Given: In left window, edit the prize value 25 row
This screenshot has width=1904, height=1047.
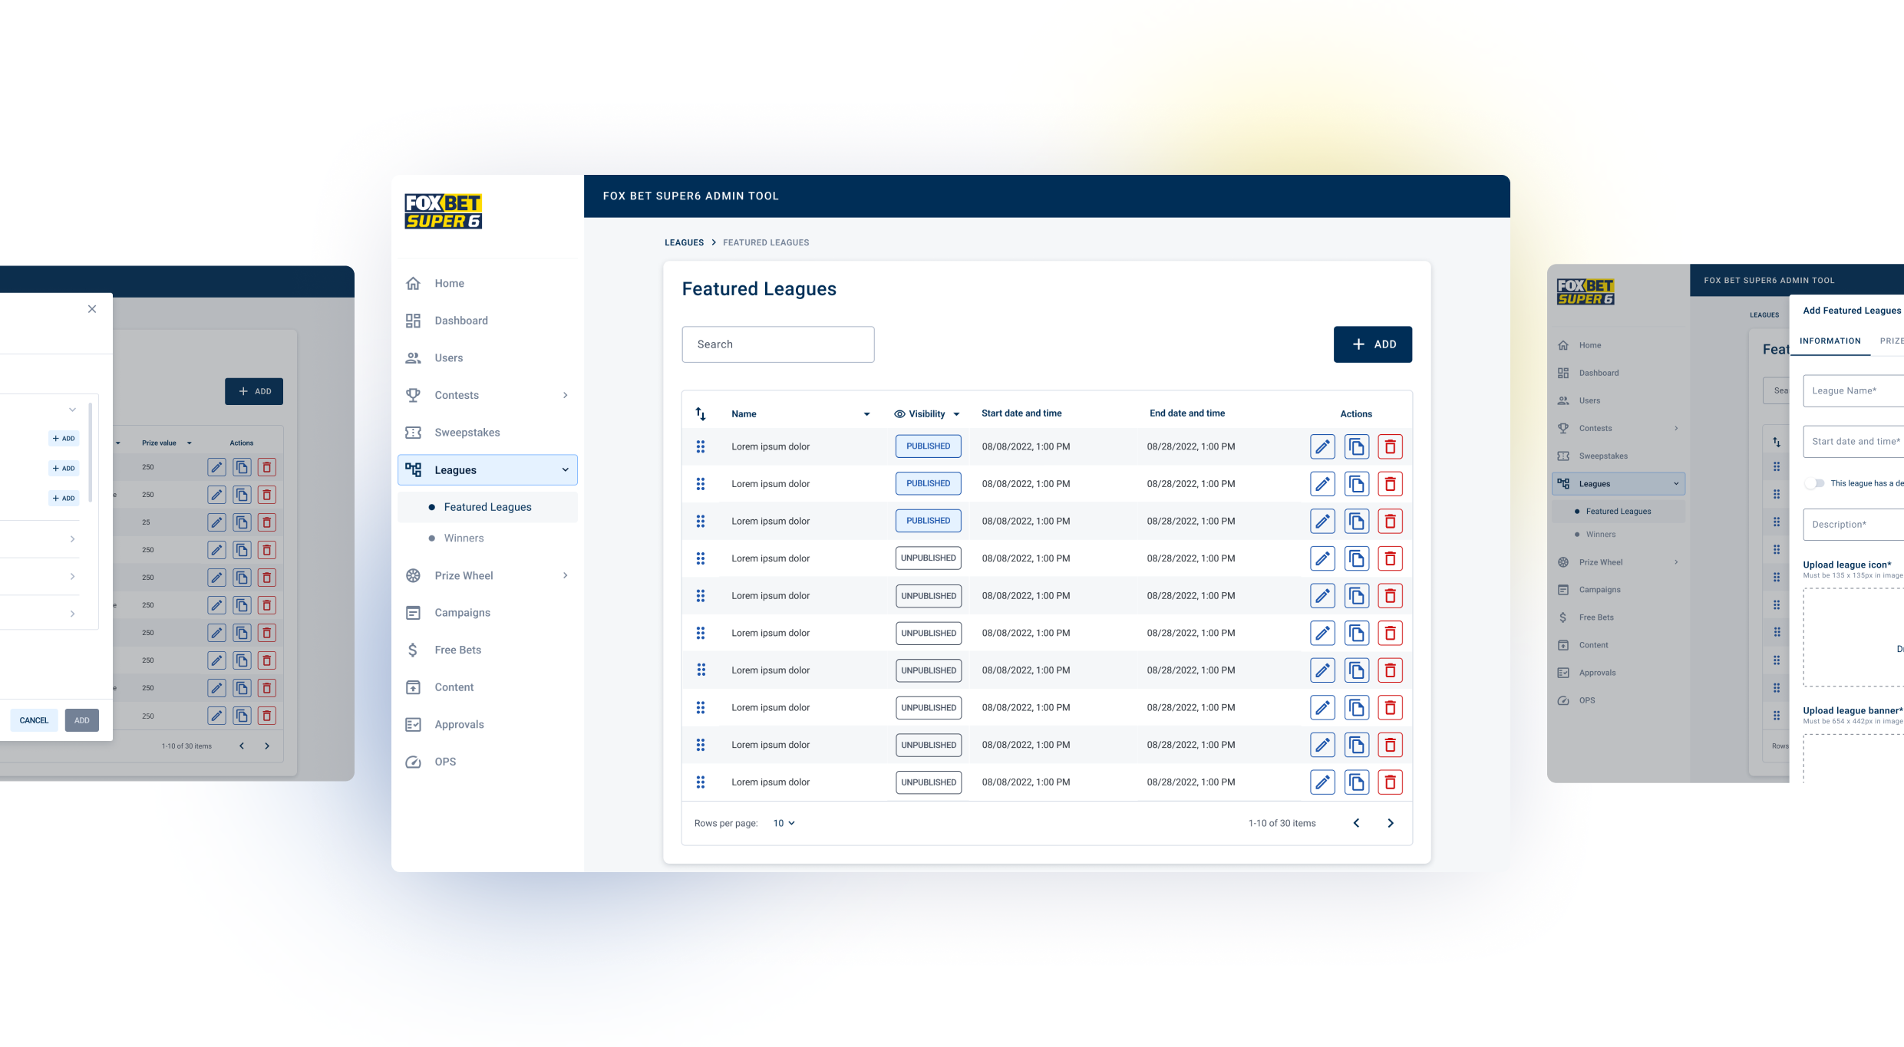Looking at the screenshot, I should [x=217, y=522].
